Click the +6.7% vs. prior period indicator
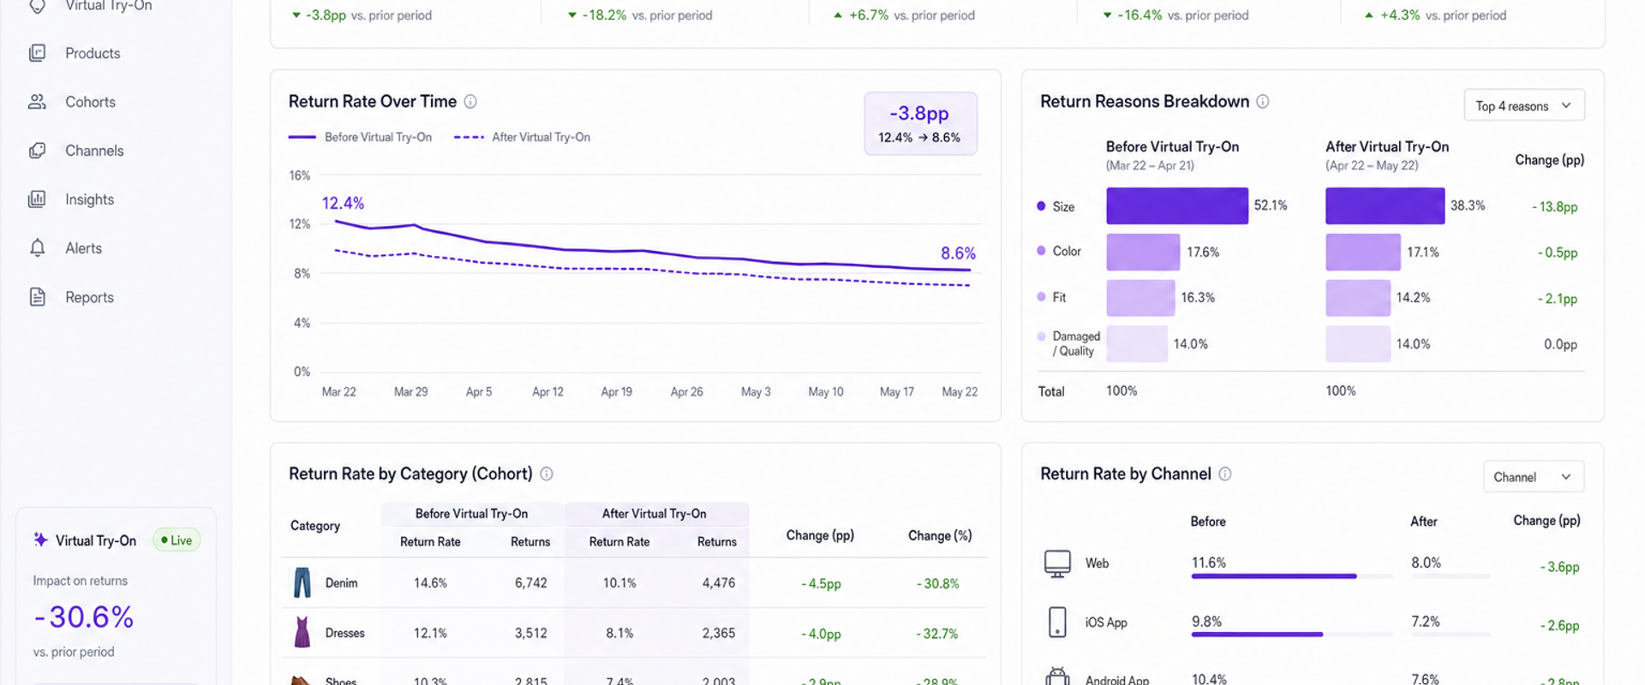1645x685 pixels. tap(904, 15)
